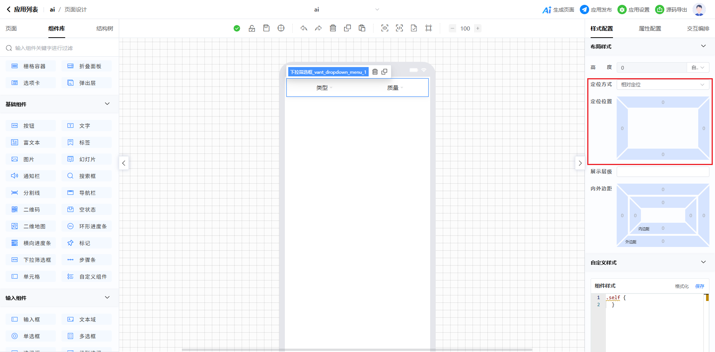Click the save disk icon in the toolbar
The width and height of the screenshot is (715, 352).
click(266, 28)
